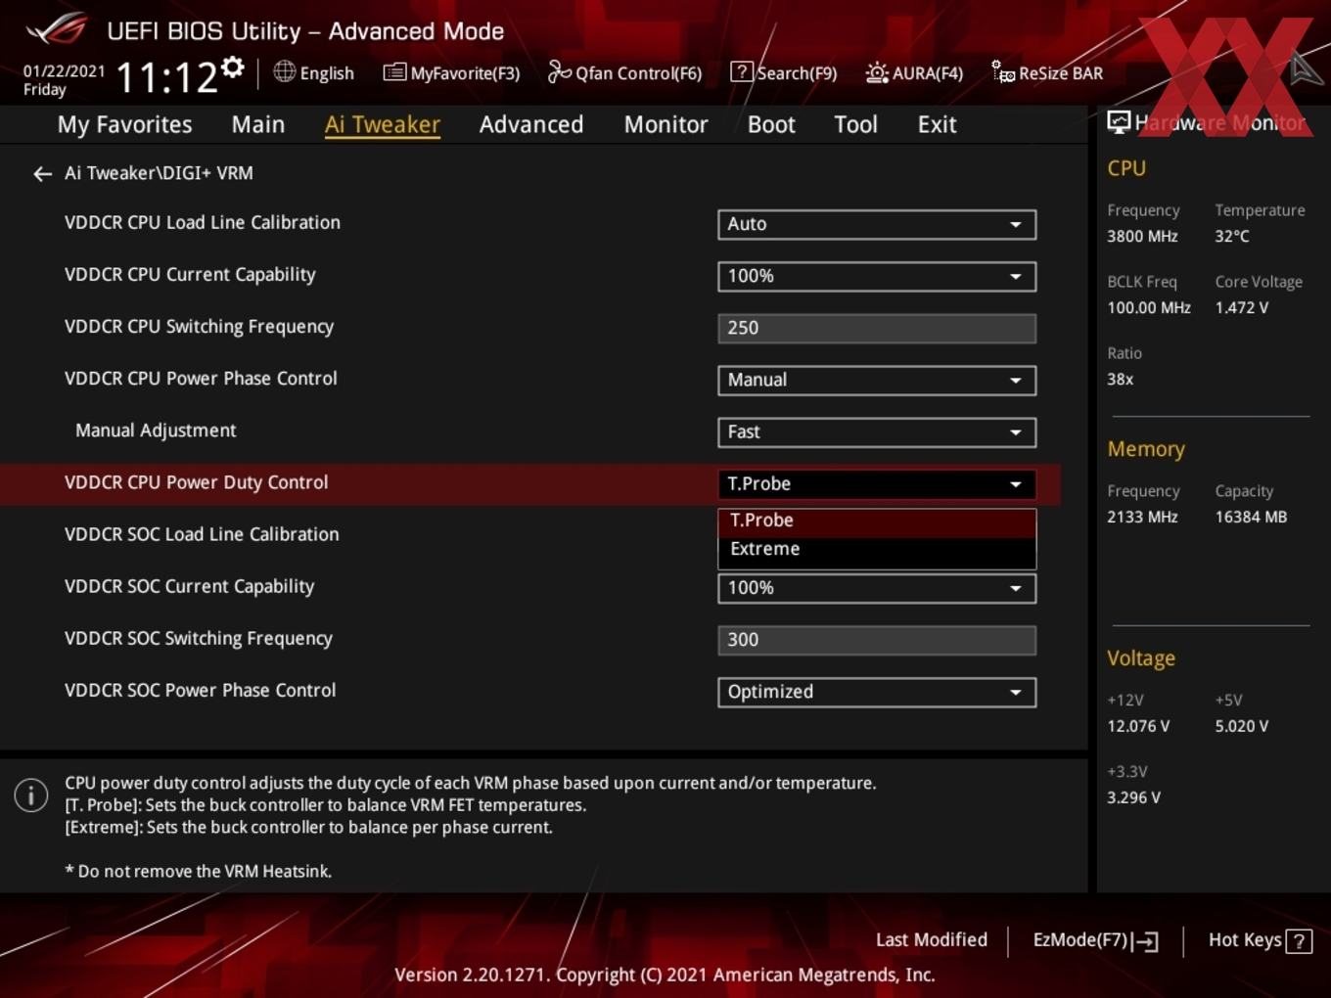Click Ai Tweaker\DIGI+ VRM breadcrumb text

(x=159, y=173)
